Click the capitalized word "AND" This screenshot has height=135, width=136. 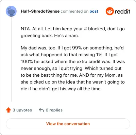pyautogui.click(x=84, y=75)
